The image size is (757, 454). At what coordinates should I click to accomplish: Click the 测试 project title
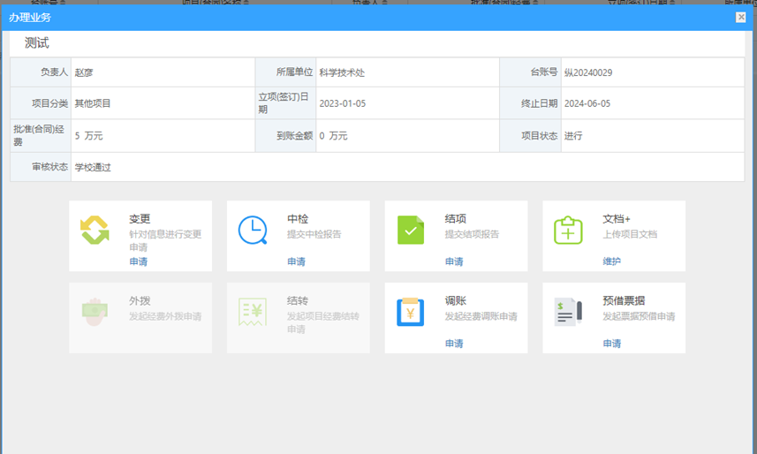click(37, 43)
